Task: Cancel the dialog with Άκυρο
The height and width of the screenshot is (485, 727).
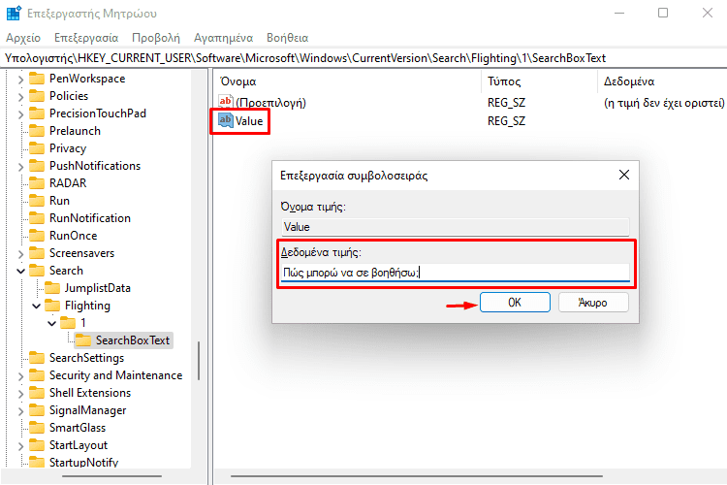Action: point(593,303)
